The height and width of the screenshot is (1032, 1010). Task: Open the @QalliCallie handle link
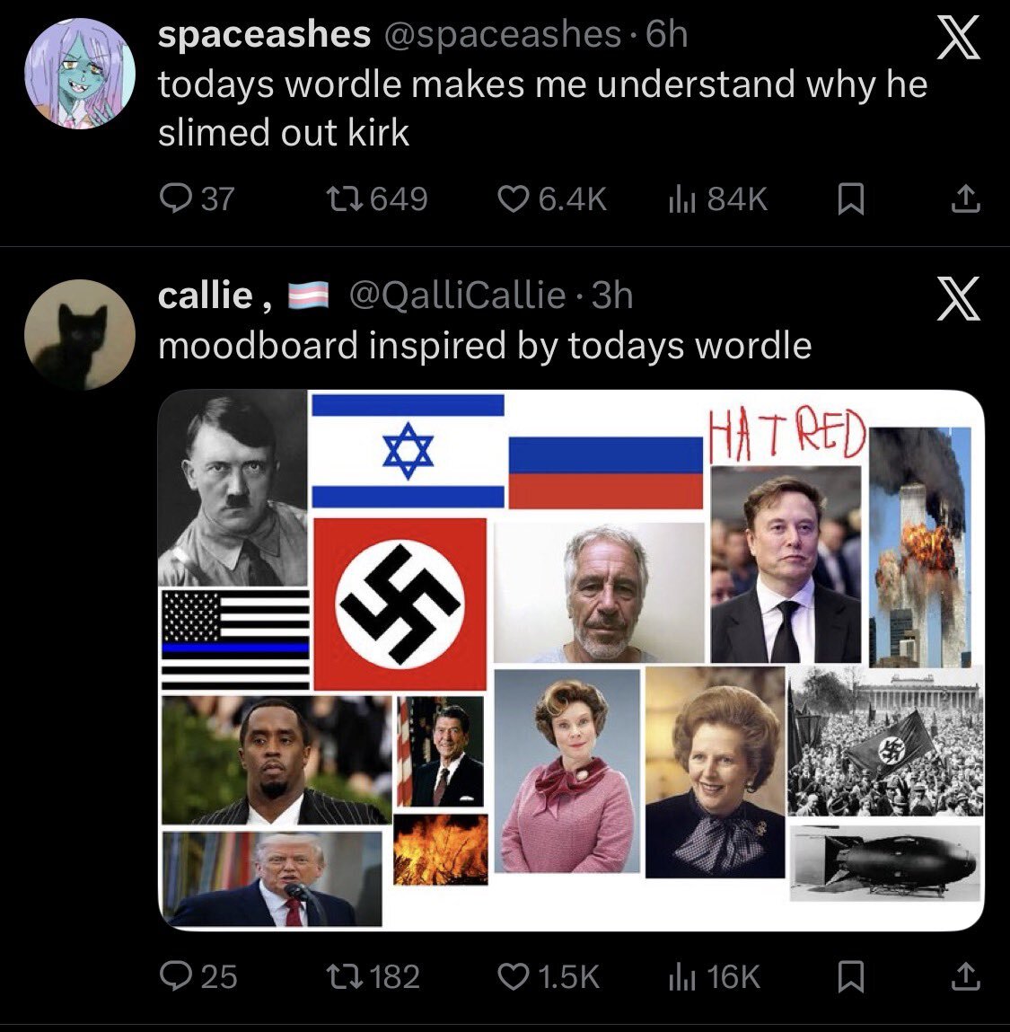pos(456,295)
